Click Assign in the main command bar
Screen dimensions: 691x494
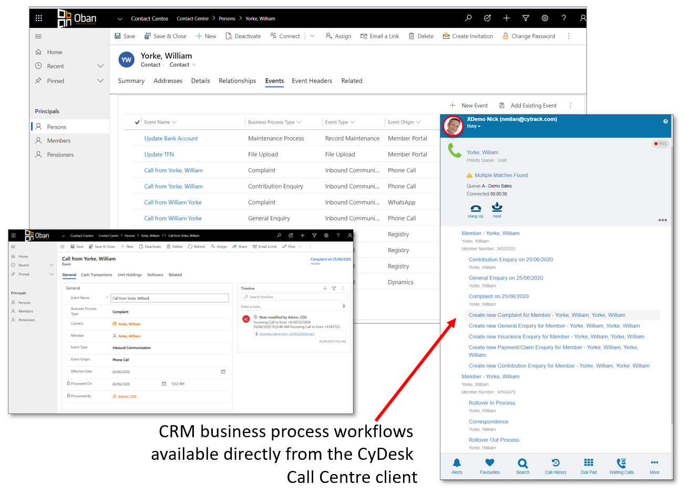click(x=338, y=36)
